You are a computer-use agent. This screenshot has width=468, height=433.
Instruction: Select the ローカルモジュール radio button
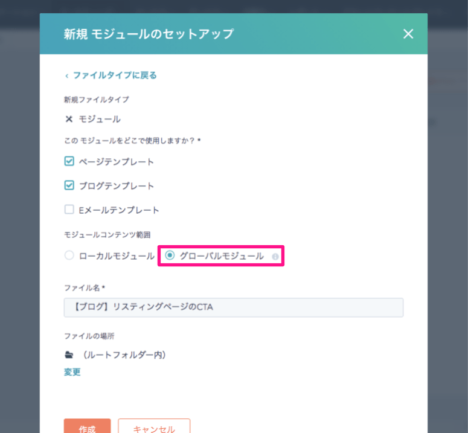click(x=69, y=255)
